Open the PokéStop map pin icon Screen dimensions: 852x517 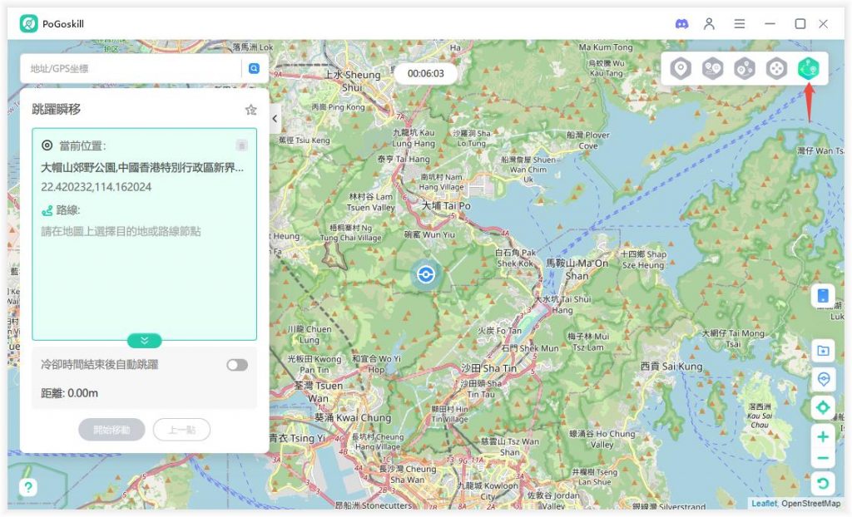(x=823, y=379)
